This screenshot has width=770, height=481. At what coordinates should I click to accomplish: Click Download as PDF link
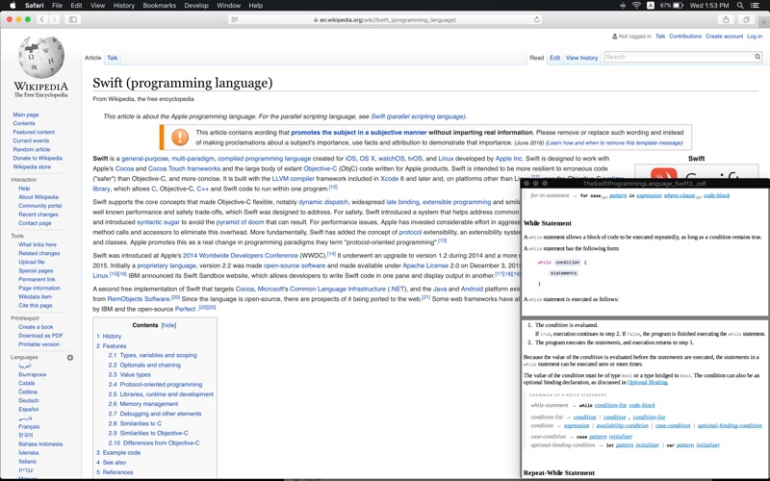40,336
